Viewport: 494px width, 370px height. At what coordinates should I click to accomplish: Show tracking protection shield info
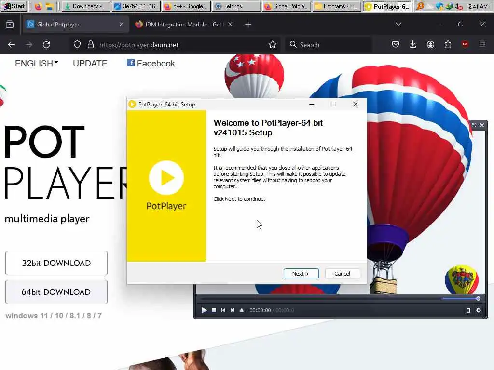pyautogui.click(x=77, y=45)
